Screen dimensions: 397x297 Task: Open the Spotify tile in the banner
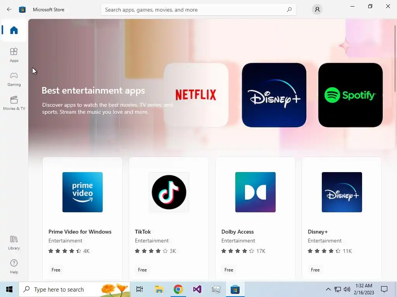(350, 95)
